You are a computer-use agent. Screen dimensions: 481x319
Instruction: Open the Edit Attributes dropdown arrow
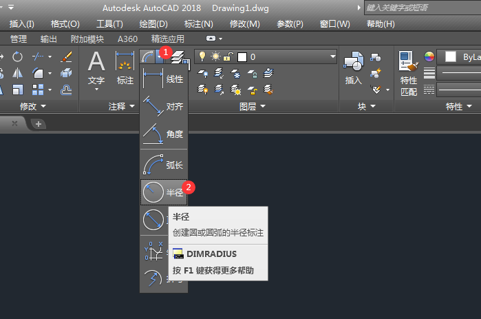(387, 90)
